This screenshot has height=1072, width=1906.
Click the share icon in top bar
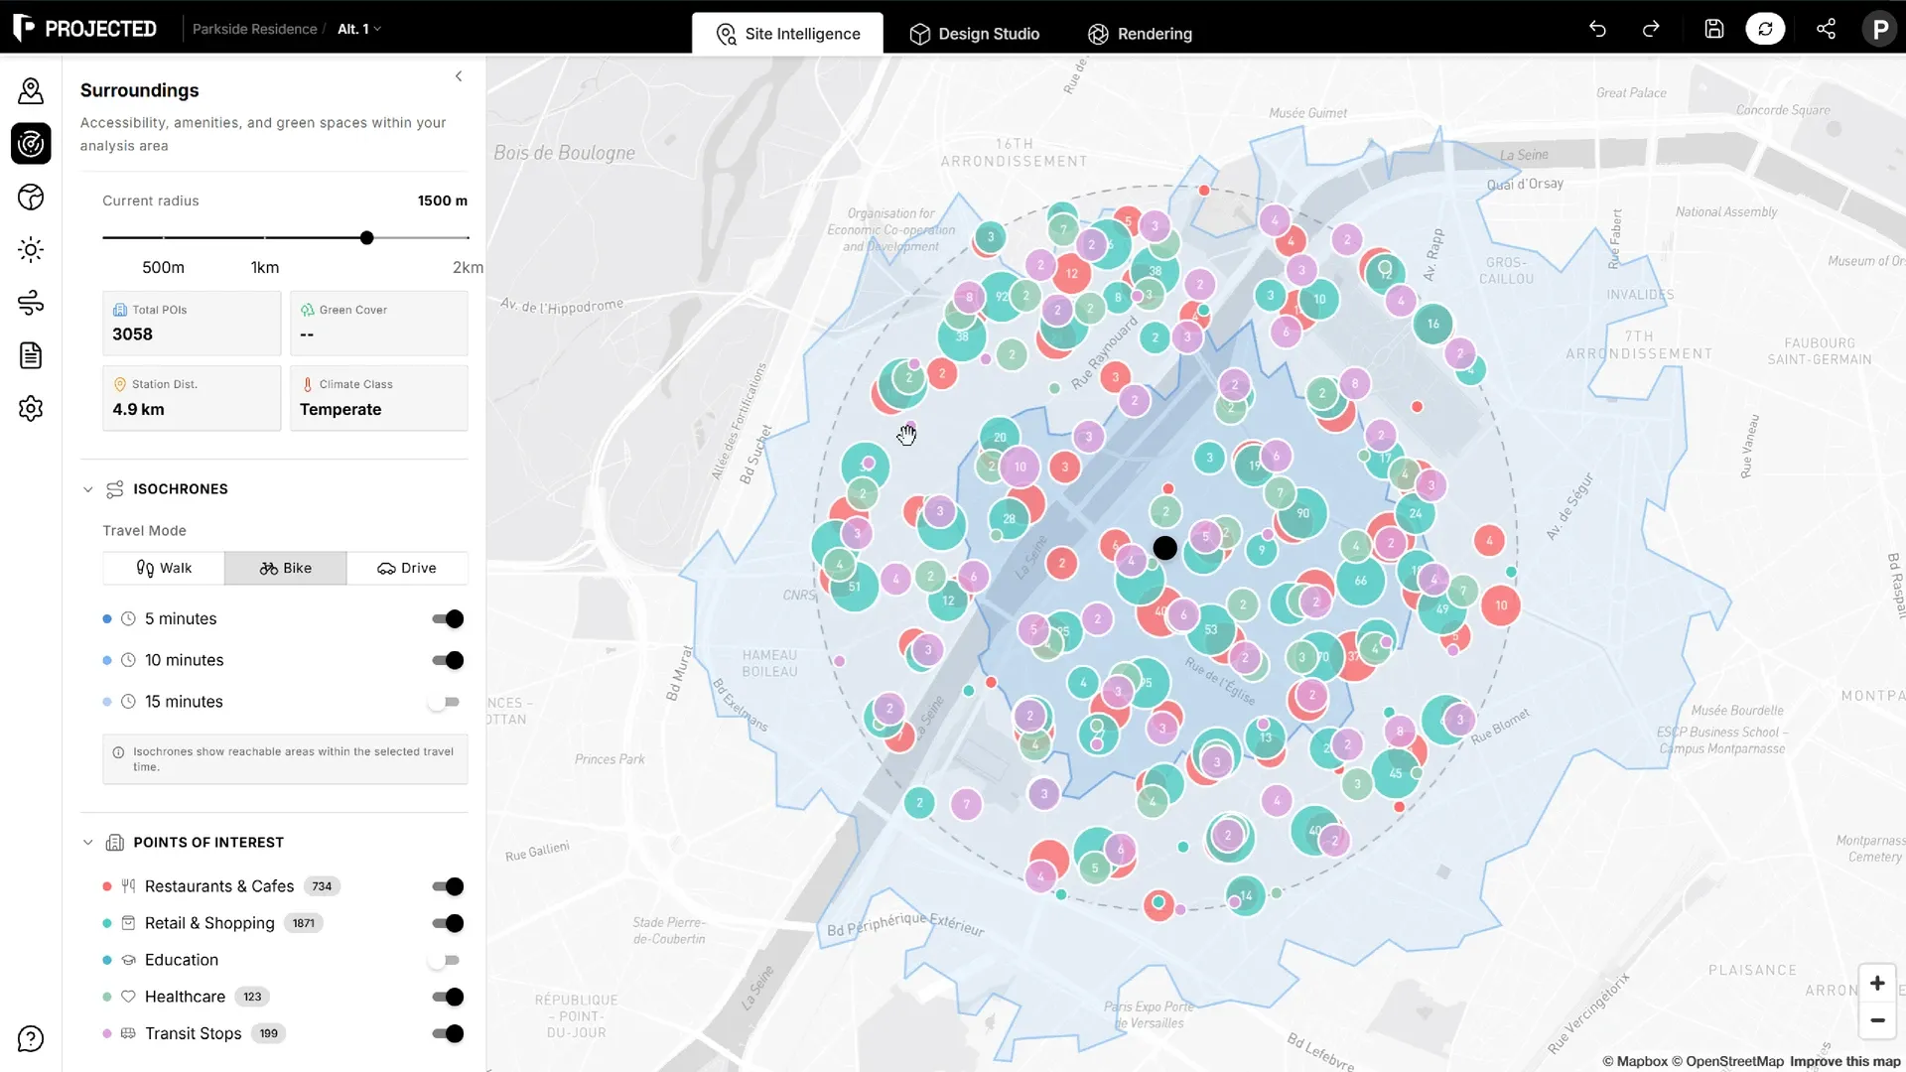coord(1826,29)
